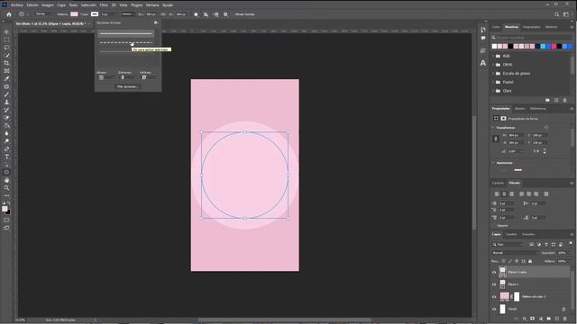
Task: Open shape settings gear in options bar
Action: click(x=225, y=14)
